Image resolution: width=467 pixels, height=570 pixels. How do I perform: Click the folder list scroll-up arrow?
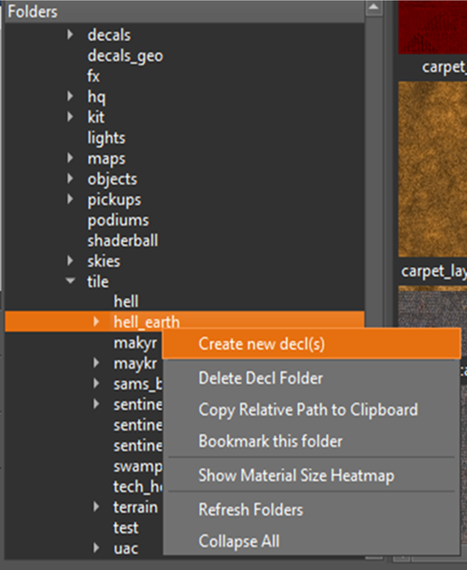click(x=374, y=7)
